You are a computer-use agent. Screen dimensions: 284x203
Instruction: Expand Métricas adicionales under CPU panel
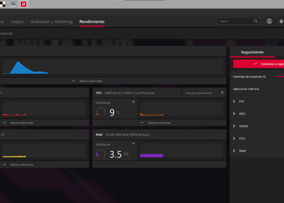(159, 123)
